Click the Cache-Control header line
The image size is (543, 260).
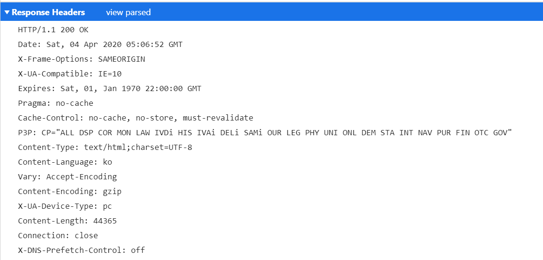[x=136, y=118]
